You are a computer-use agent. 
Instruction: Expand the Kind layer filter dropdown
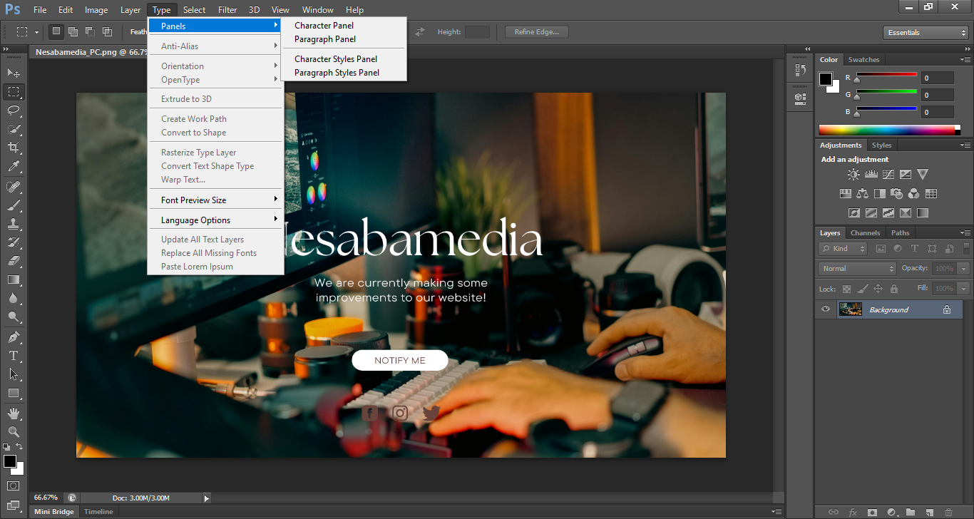pos(843,249)
